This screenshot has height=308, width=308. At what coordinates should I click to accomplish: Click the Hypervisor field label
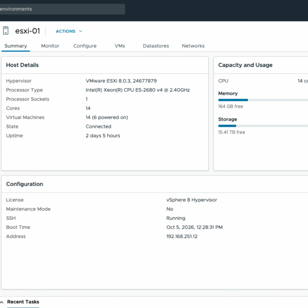[18, 81]
